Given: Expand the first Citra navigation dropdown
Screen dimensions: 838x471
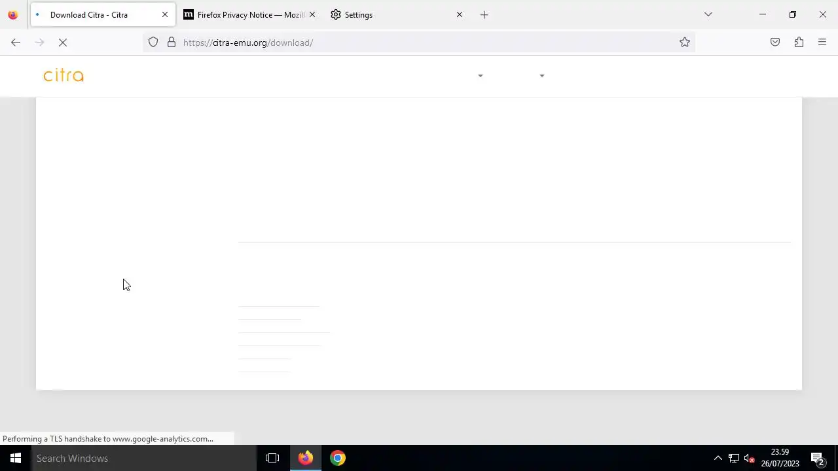Looking at the screenshot, I should 481,76.
